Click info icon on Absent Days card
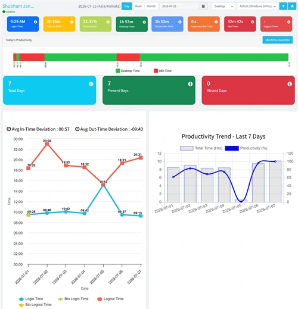The height and width of the screenshot is (309, 298). tap(290, 84)
